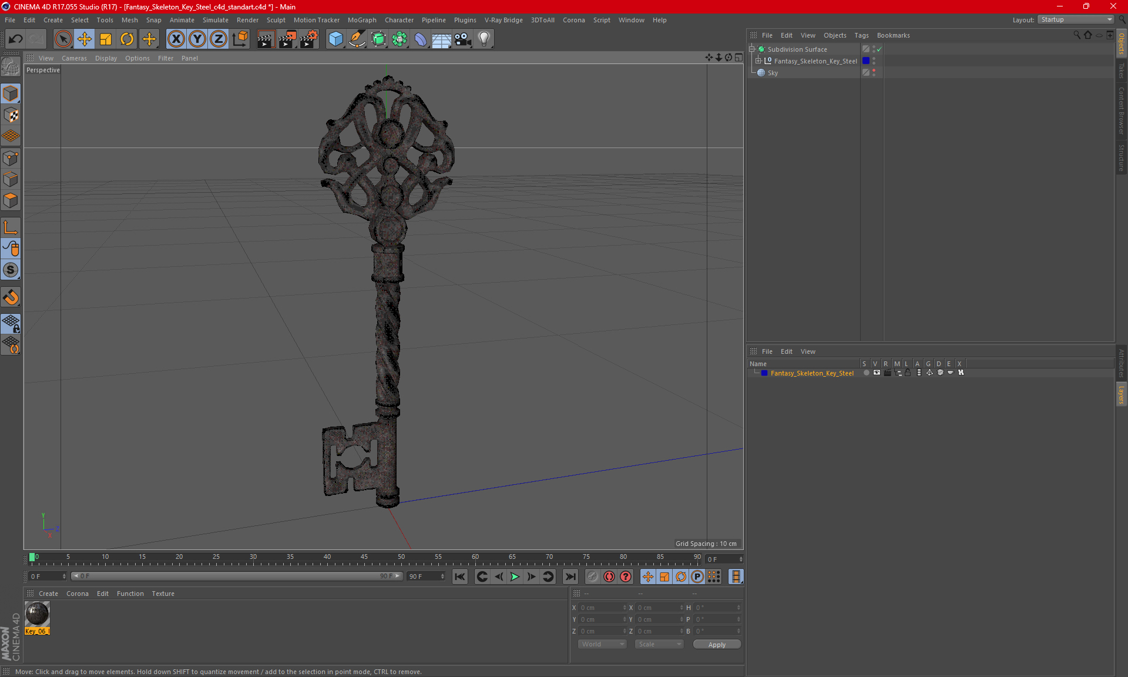Viewport: 1128px width, 677px height.
Task: Open material manager Texture menu
Action: tap(163, 594)
